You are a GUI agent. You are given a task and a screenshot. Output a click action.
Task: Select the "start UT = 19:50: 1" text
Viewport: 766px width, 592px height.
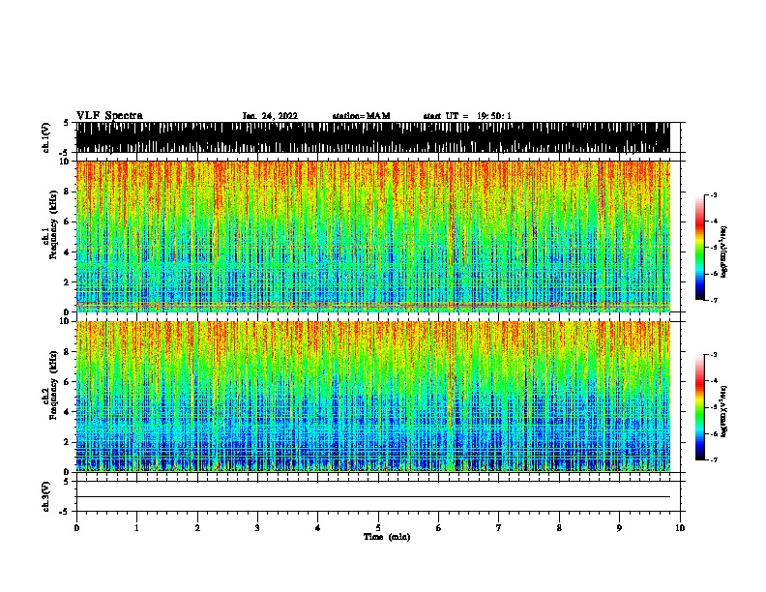(x=467, y=116)
